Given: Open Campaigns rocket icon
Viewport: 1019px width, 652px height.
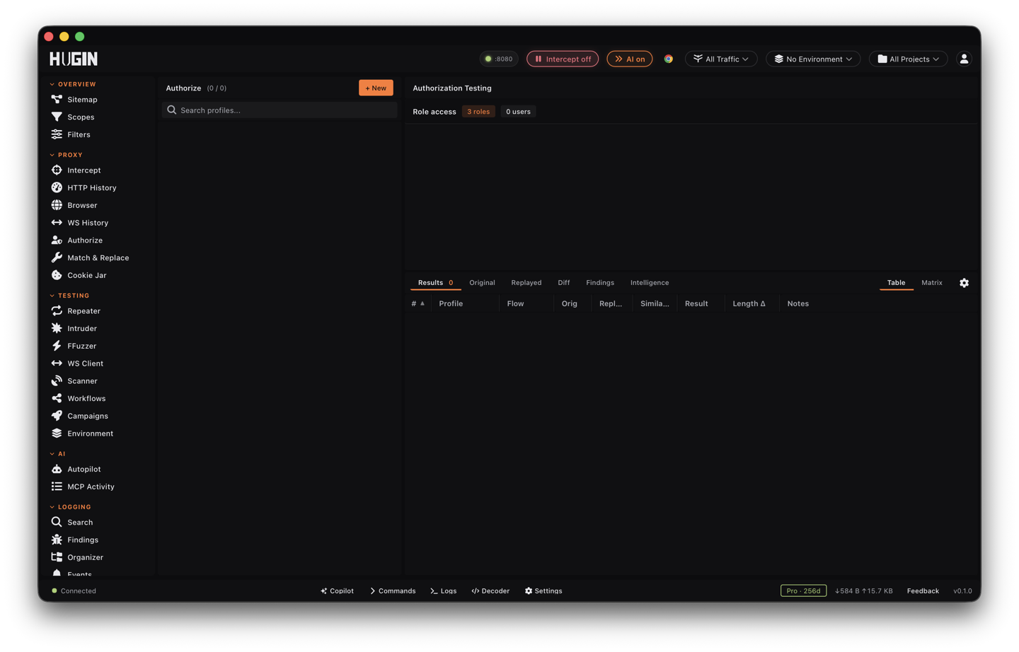Looking at the screenshot, I should tap(57, 416).
